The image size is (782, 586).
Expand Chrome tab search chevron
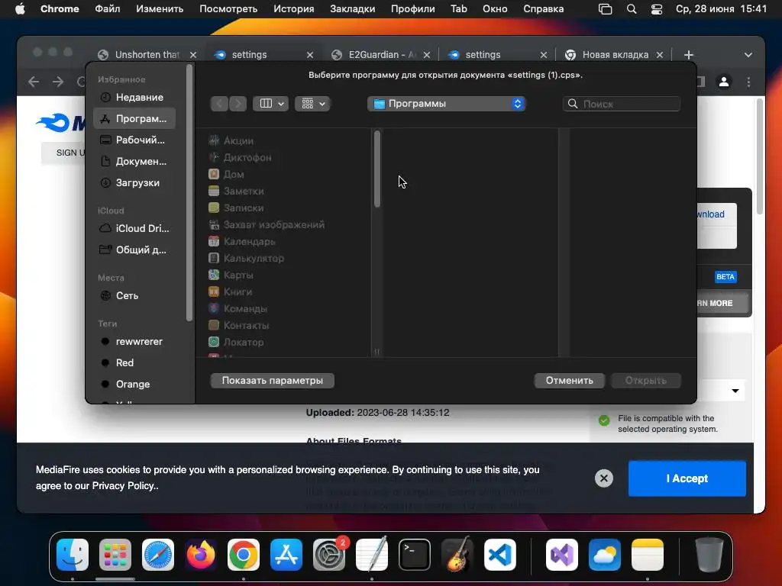[x=748, y=55]
